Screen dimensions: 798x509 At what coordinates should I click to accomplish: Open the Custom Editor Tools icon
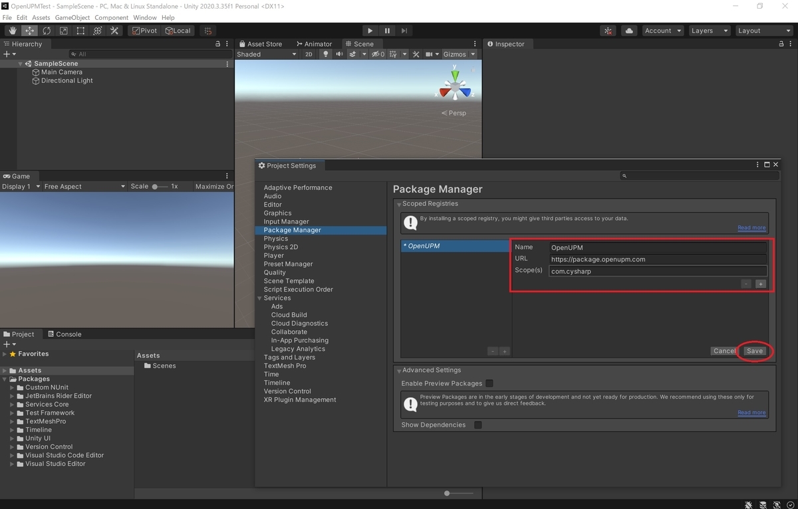coord(114,31)
